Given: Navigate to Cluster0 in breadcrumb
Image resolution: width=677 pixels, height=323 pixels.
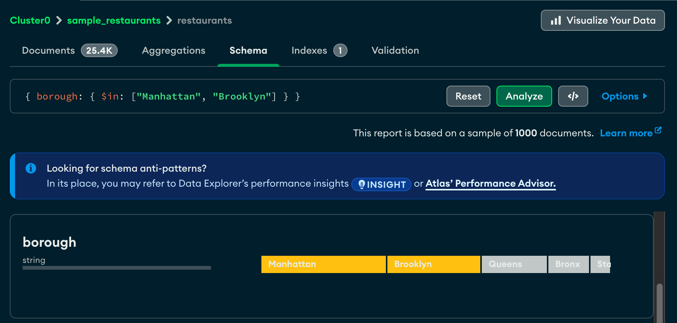Looking at the screenshot, I should [x=30, y=20].
